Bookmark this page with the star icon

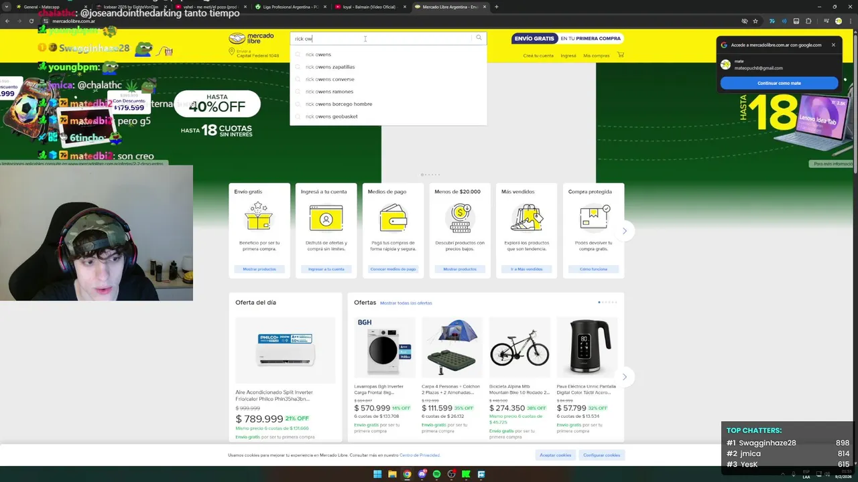point(755,21)
